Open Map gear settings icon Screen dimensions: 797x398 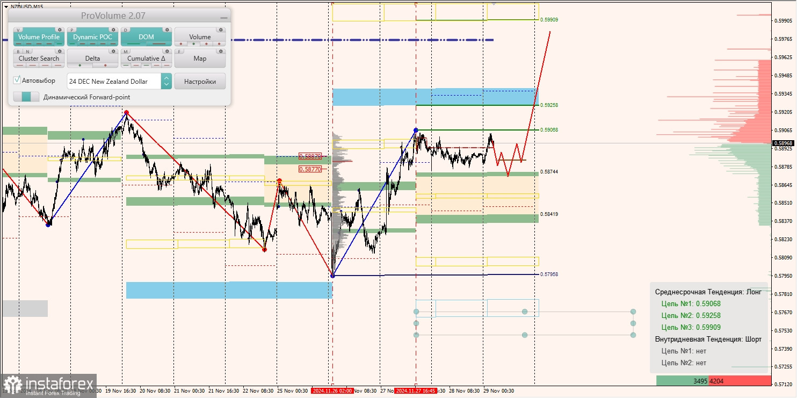coord(221,51)
